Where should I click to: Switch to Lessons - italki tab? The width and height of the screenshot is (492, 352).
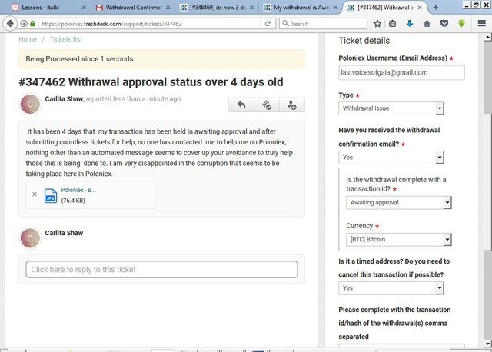pyautogui.click(x=47, y=8)
